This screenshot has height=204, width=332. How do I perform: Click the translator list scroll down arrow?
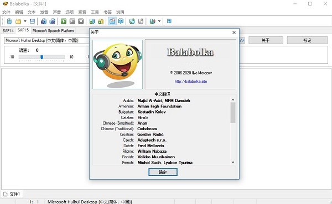(233, 162)
